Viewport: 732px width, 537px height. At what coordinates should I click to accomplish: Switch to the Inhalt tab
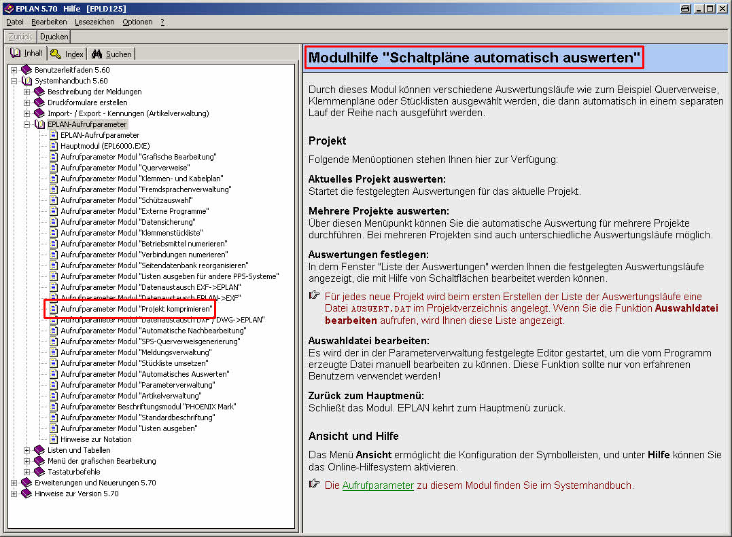27,53
